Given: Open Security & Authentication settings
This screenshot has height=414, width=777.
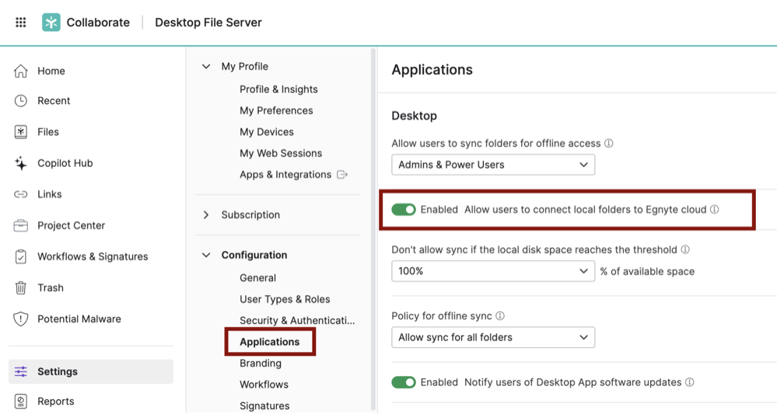Looking at the screenshot, I should point(297,321).
